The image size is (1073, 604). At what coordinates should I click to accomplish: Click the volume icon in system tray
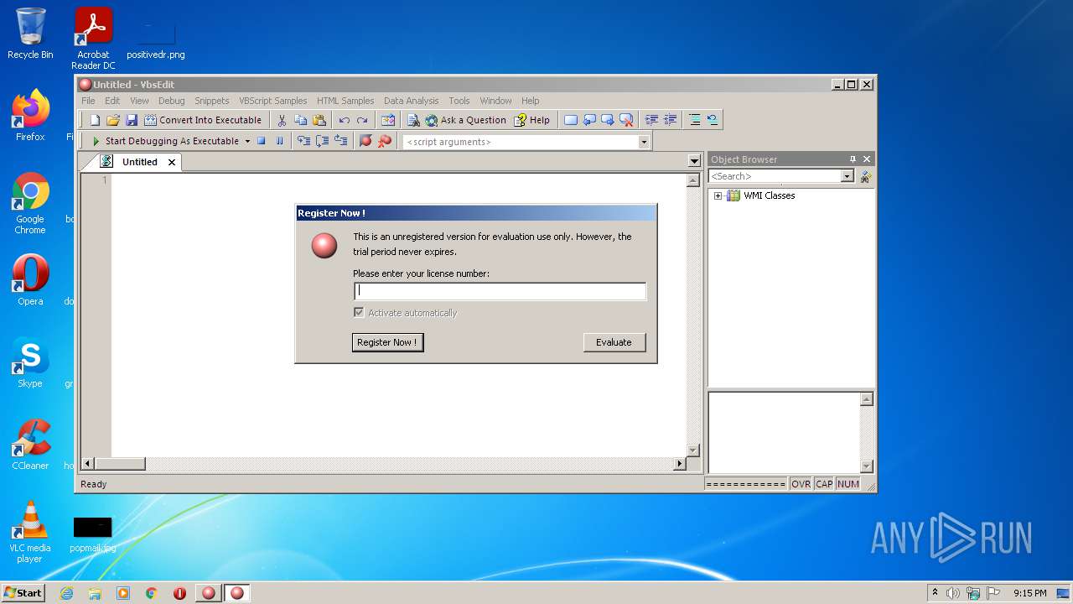953,593
